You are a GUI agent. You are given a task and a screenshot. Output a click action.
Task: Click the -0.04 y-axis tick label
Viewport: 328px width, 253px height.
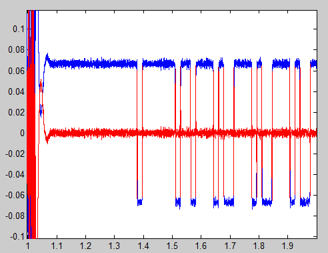(x=15, y=174)
